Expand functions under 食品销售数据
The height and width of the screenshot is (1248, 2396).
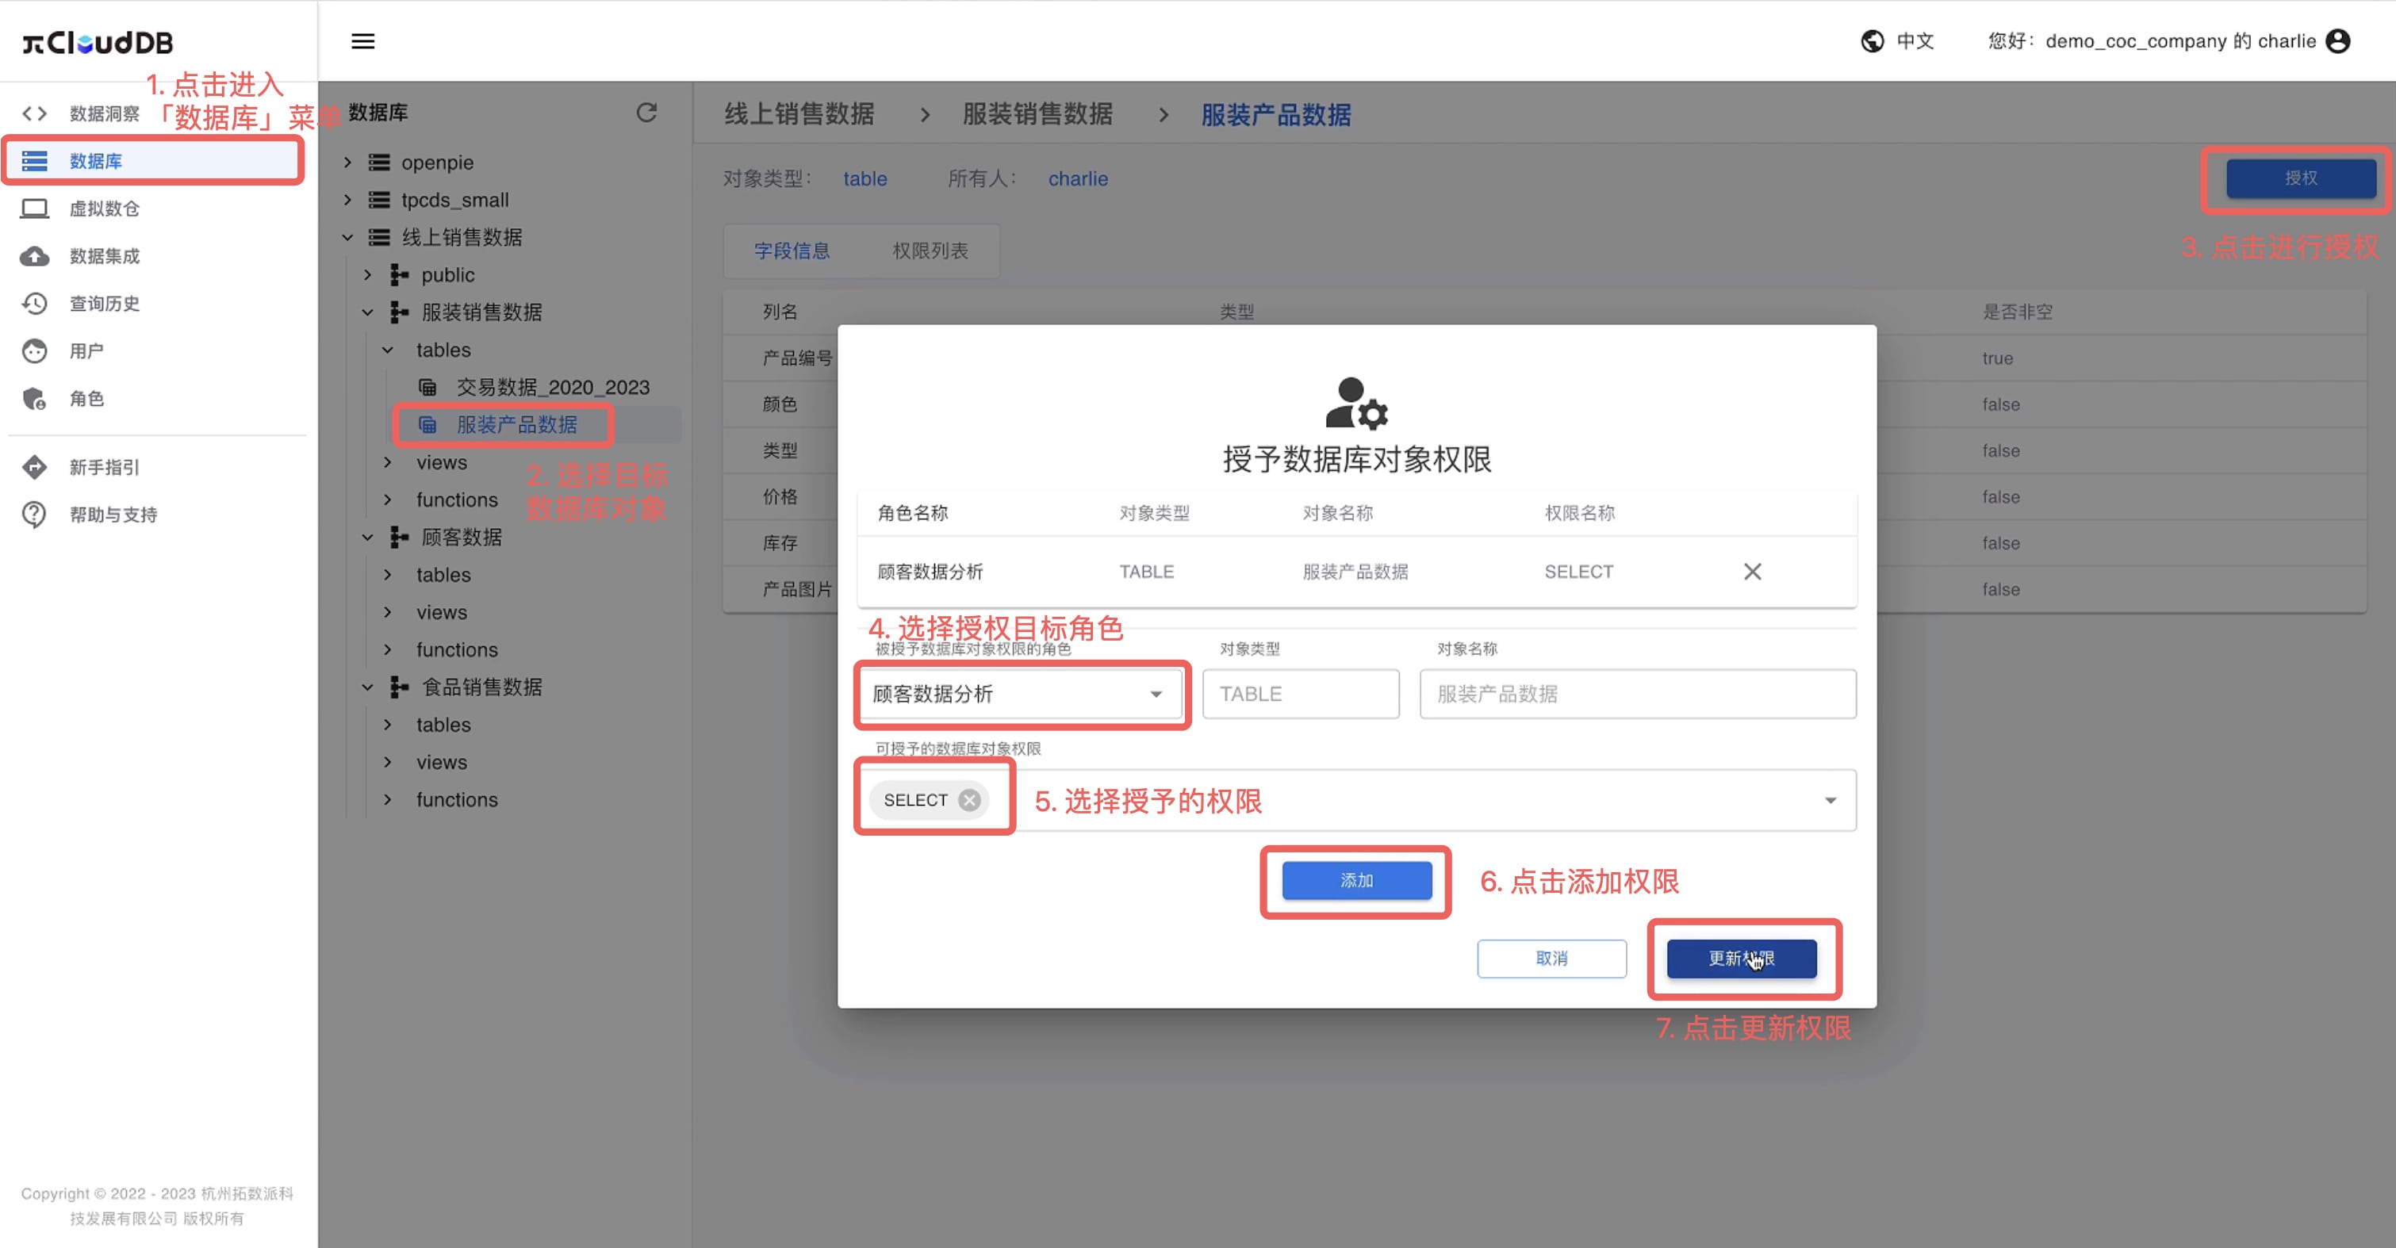(388, 800)
